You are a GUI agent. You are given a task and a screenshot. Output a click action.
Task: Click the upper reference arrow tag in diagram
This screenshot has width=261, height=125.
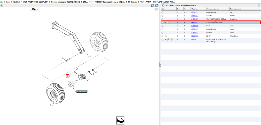point(34,9)
